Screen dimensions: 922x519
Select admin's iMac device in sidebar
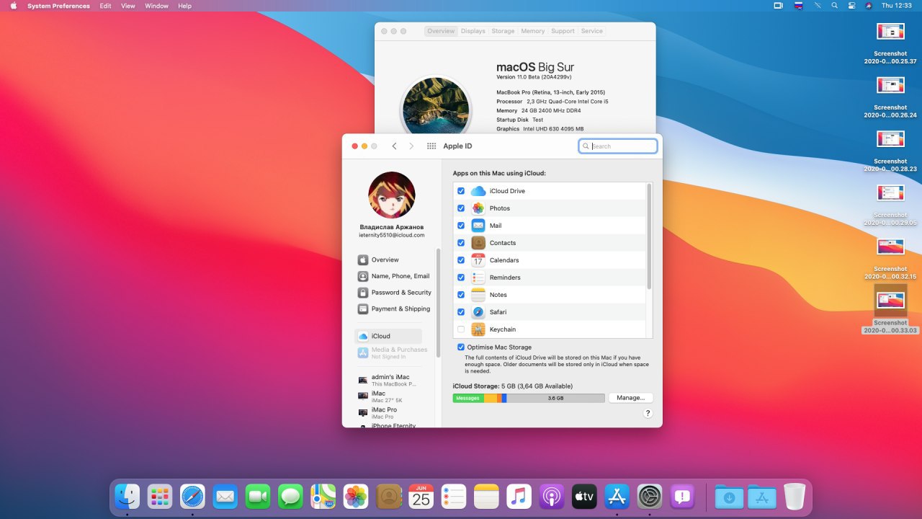[x=388, y=380]
